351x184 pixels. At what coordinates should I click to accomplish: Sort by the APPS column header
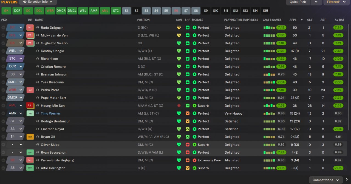[x=293, y=20]
